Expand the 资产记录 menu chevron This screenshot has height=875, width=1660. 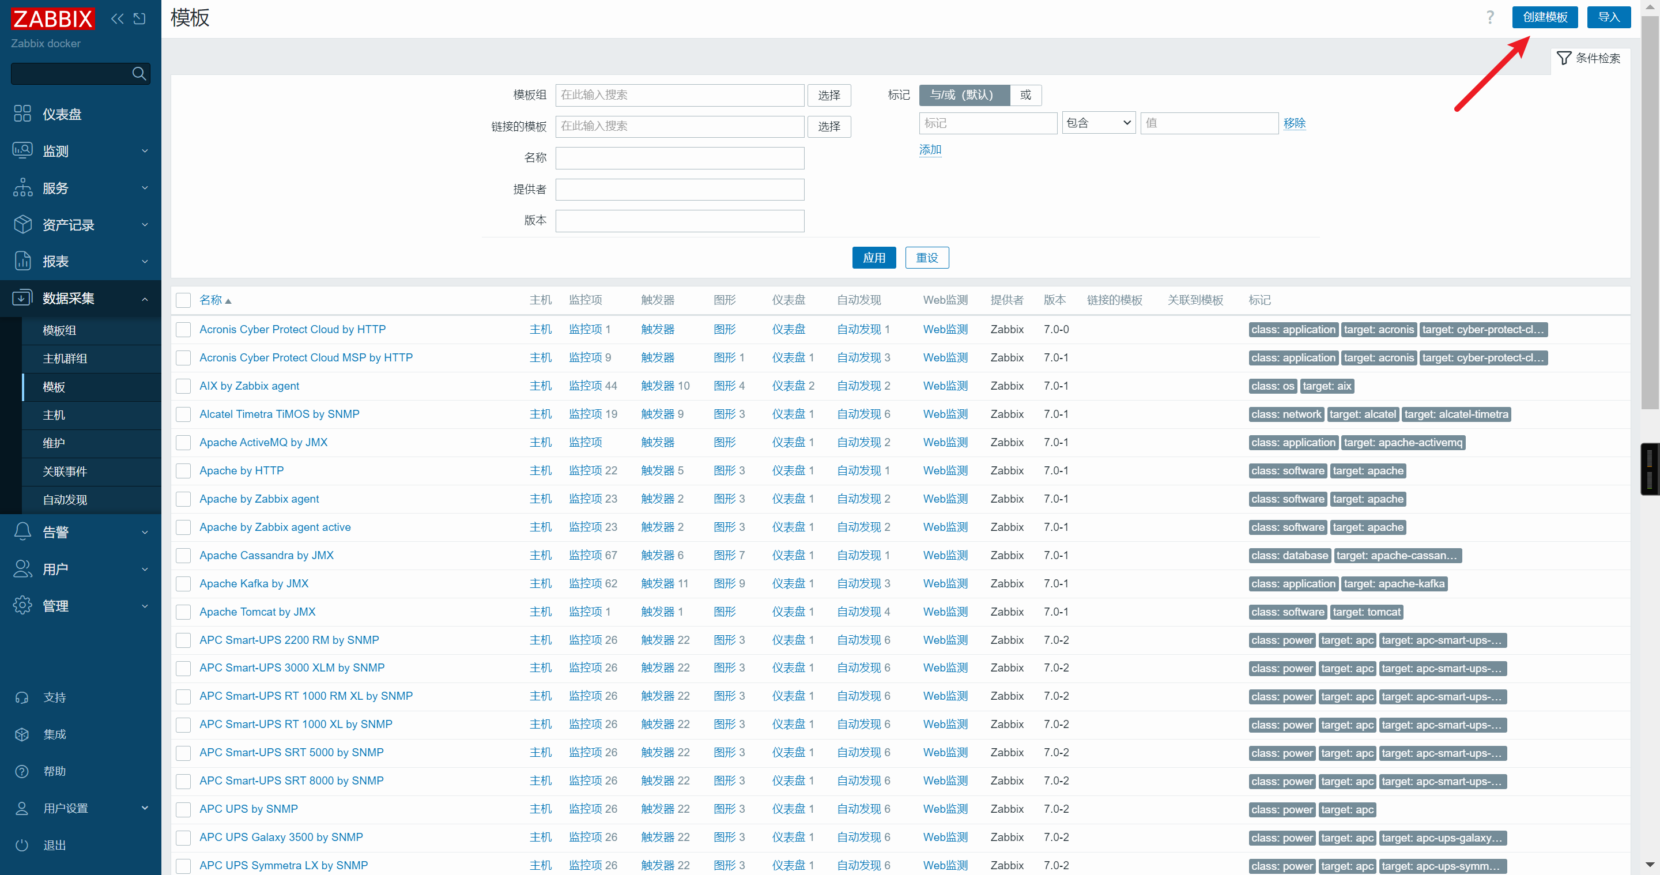[145, 224]
